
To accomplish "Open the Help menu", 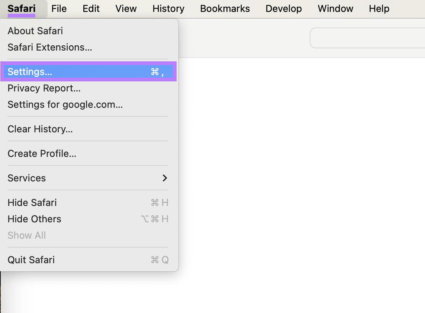I will click(379, 9).
